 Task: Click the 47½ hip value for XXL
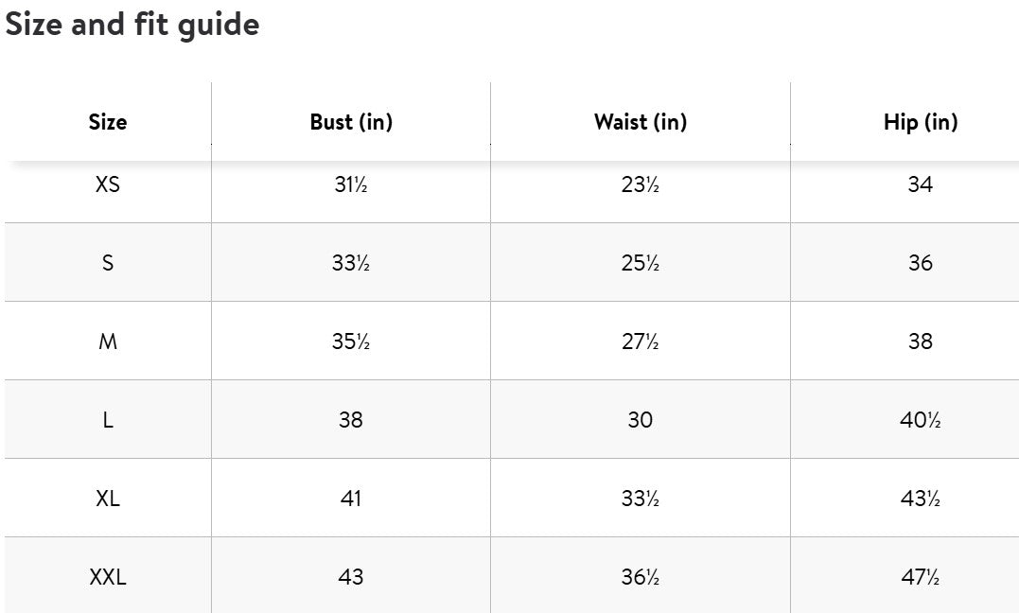[921, 577]
